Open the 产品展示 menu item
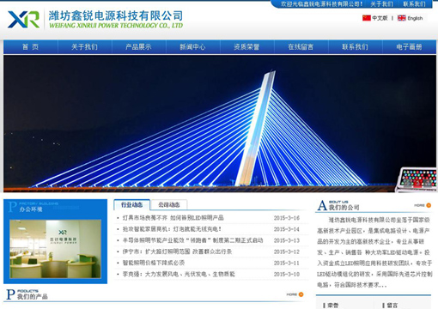Image resolution: width=438 pixels, height=309 pixels. pos(138,47)
